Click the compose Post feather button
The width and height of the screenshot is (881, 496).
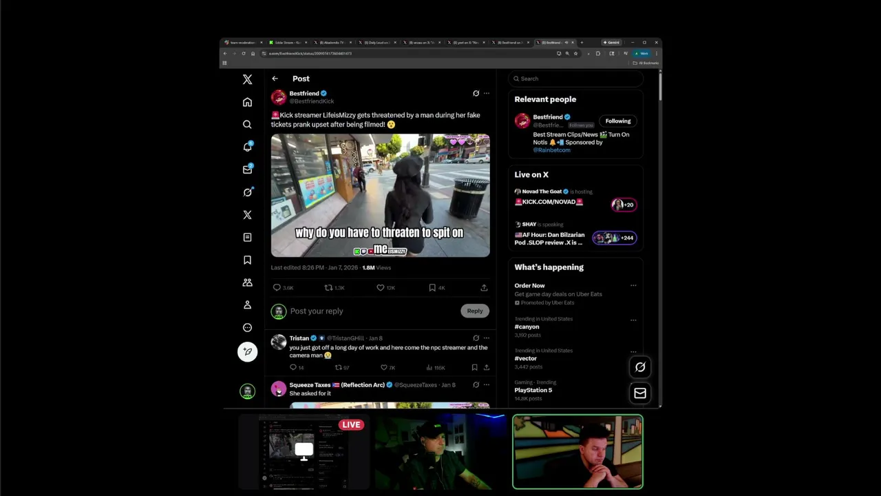(247, 351)
